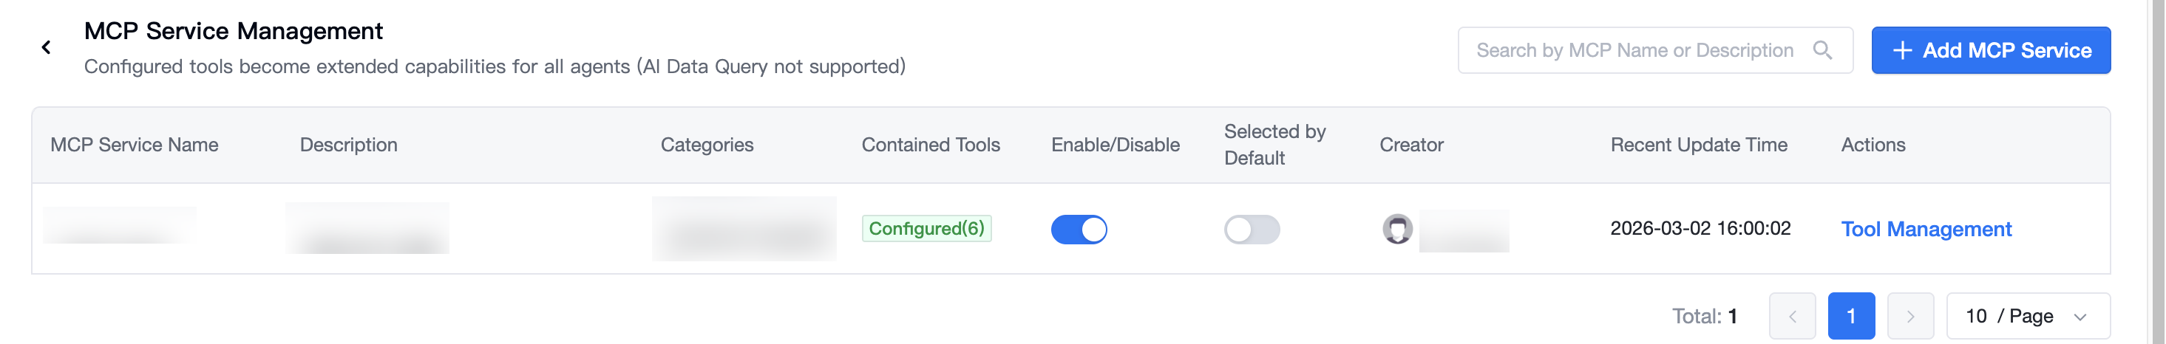Open the 10 / Page size dropdown
The width and height of the screenshot is (2166, 344).
2028,316
